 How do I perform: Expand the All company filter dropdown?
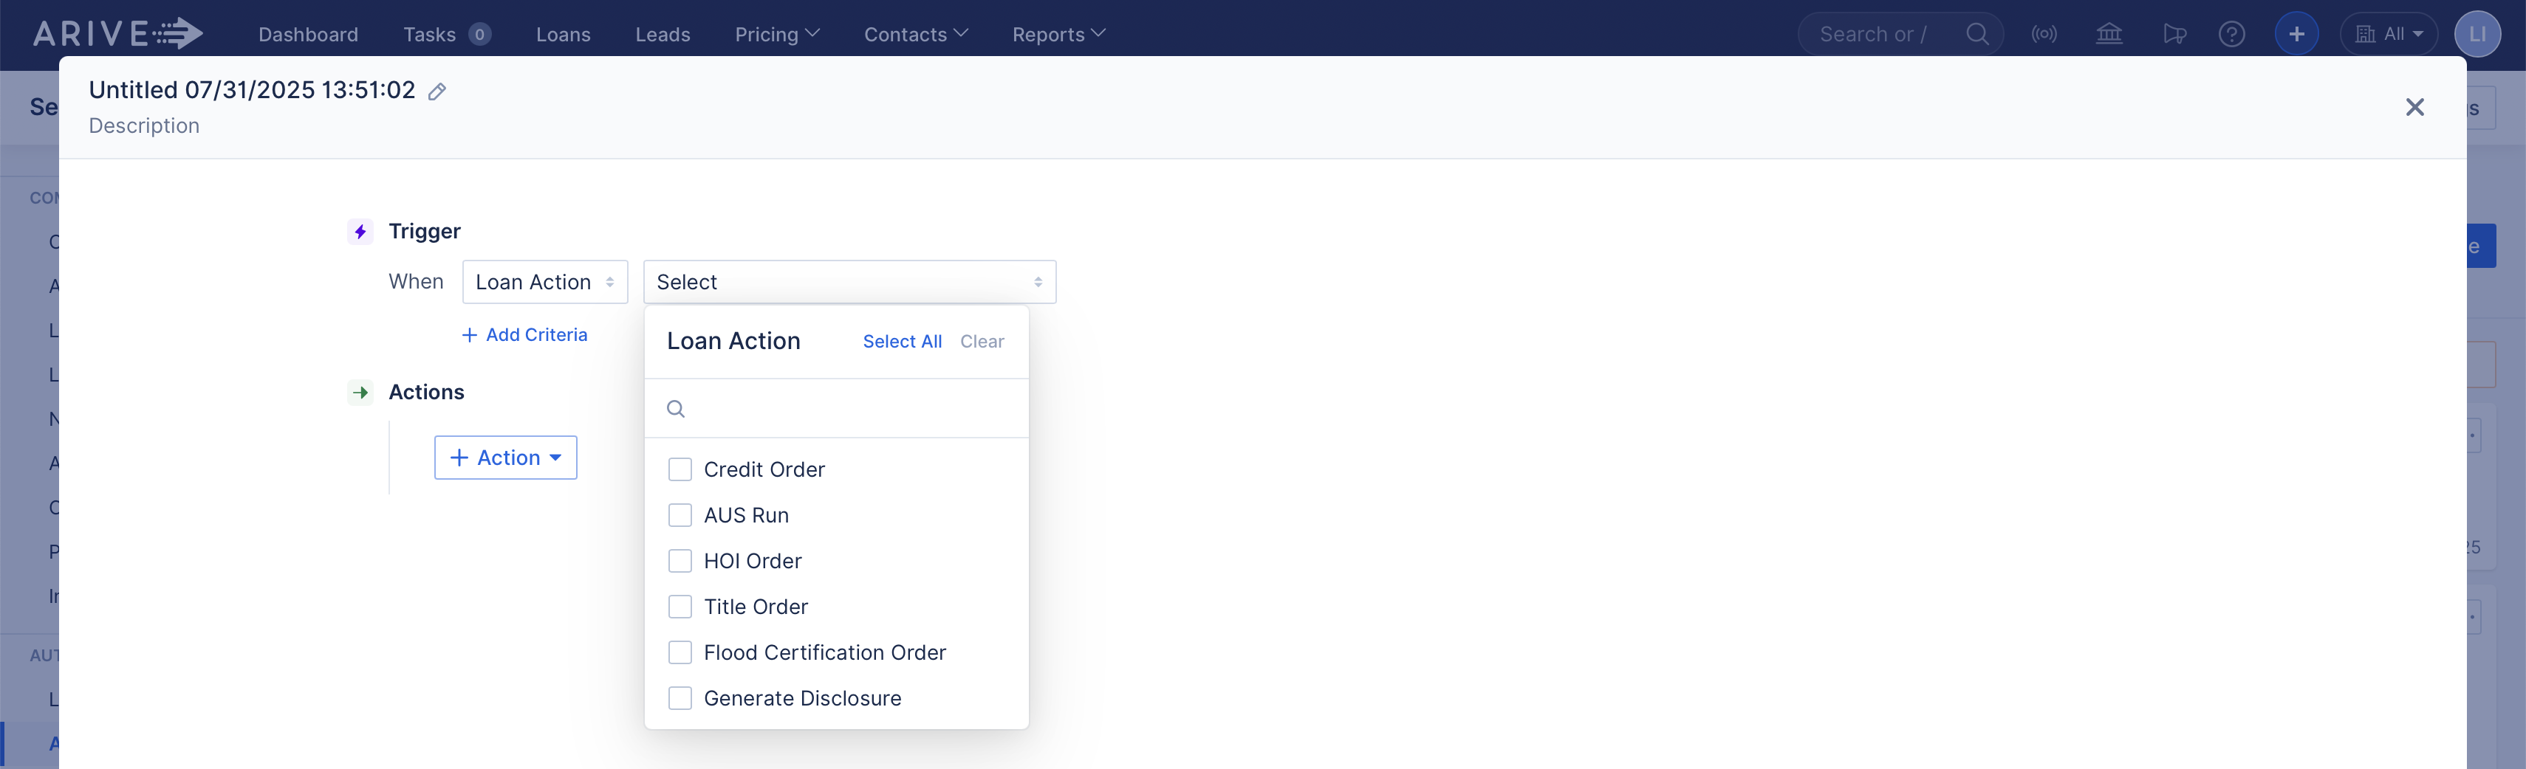tap(2389, 33)
